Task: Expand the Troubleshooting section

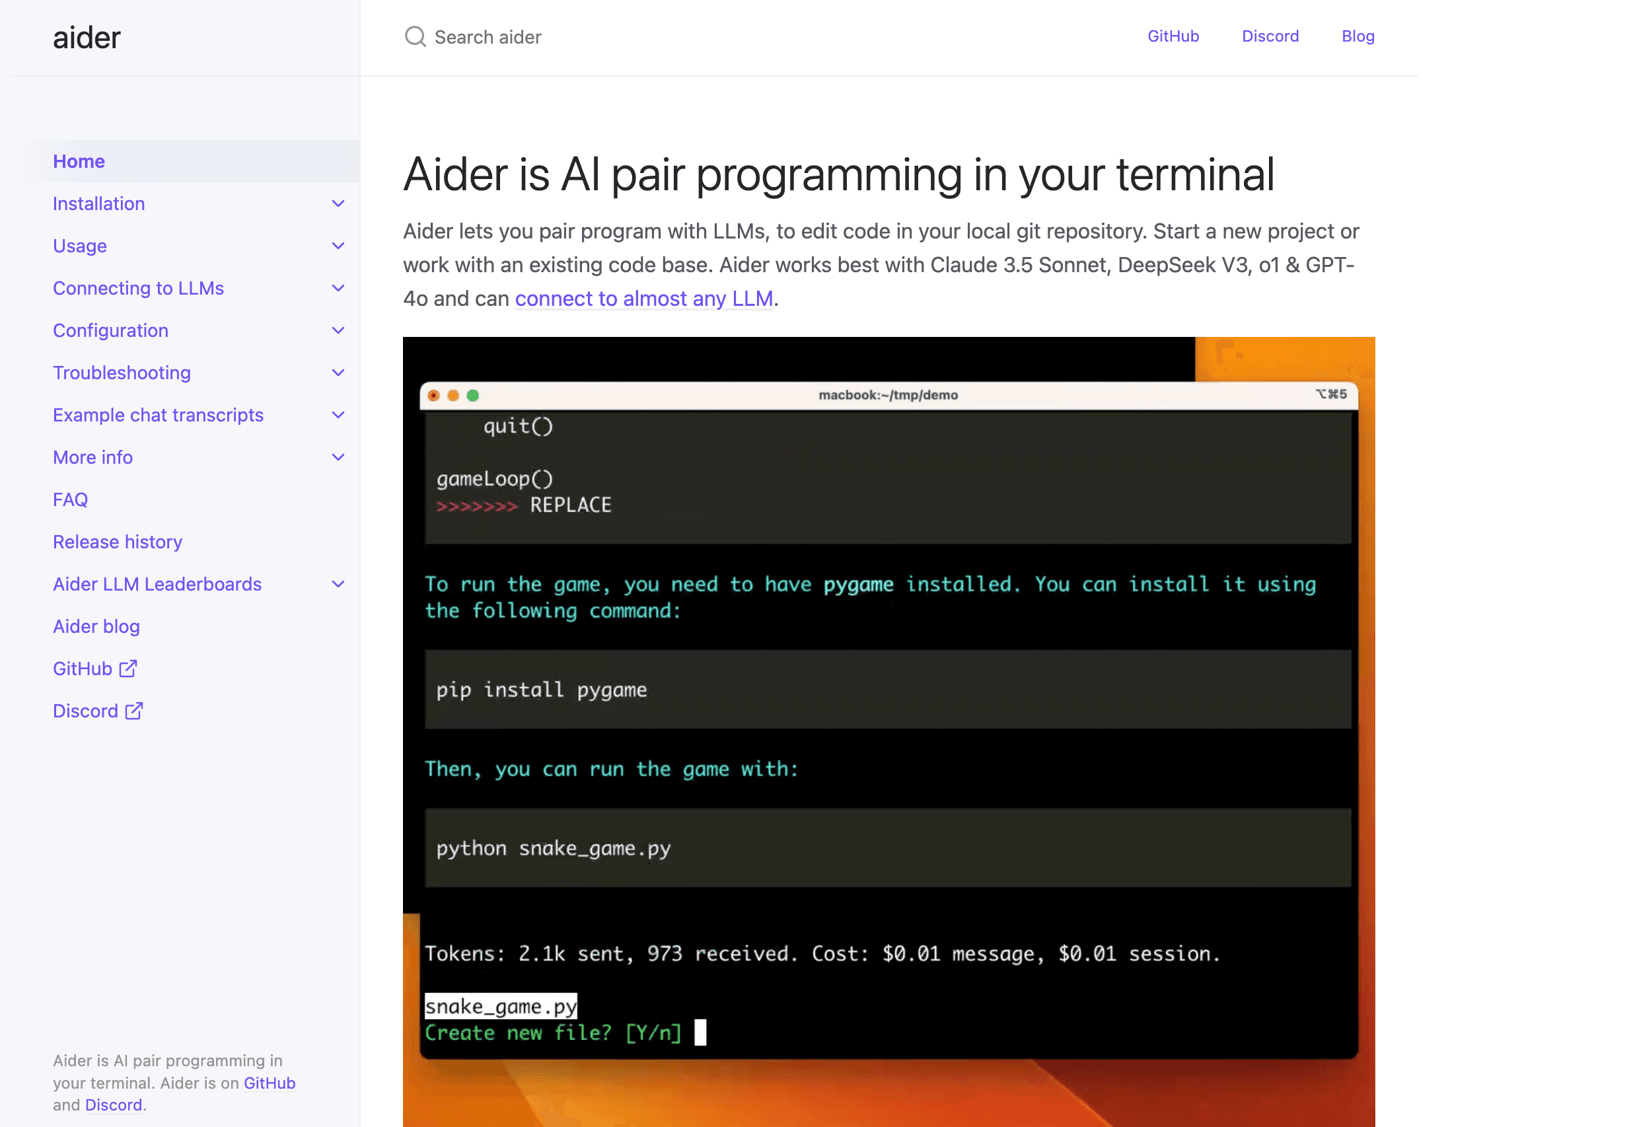Action: click(338, 372)
